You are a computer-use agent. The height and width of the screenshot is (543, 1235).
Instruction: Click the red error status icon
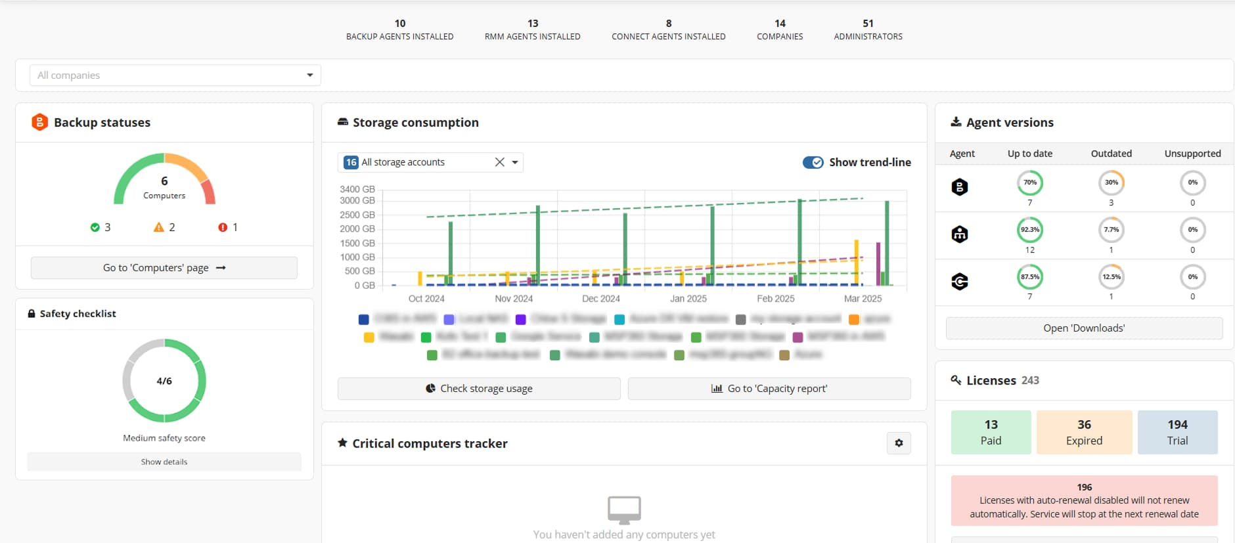click(x=223, y=227)
